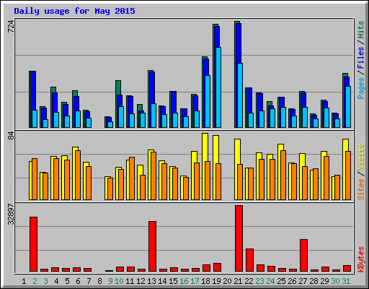The width and height of the screenshot is (369, 289).
Task: Click day "27" axis label
Action: coord(303,281)
